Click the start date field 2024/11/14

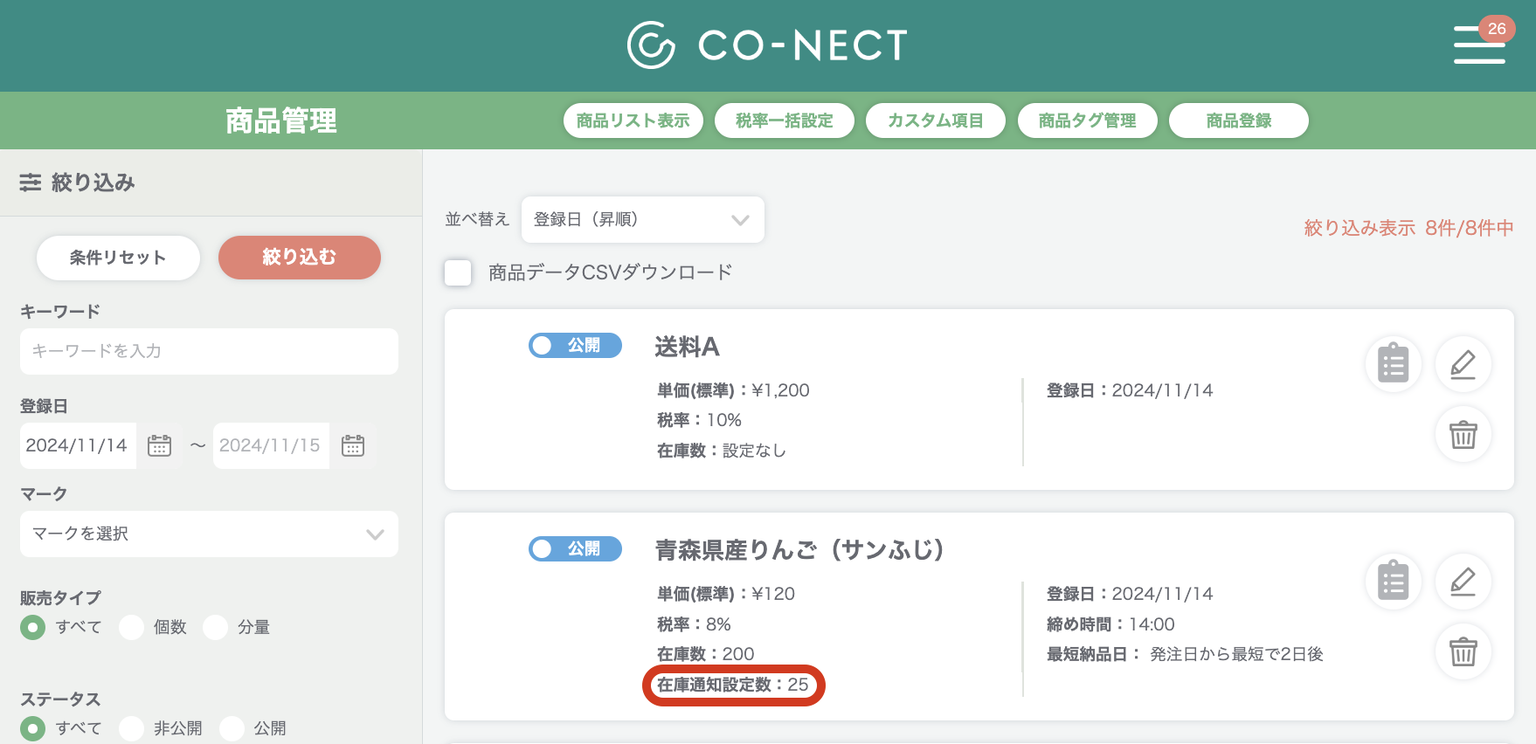tap(78, 445)
